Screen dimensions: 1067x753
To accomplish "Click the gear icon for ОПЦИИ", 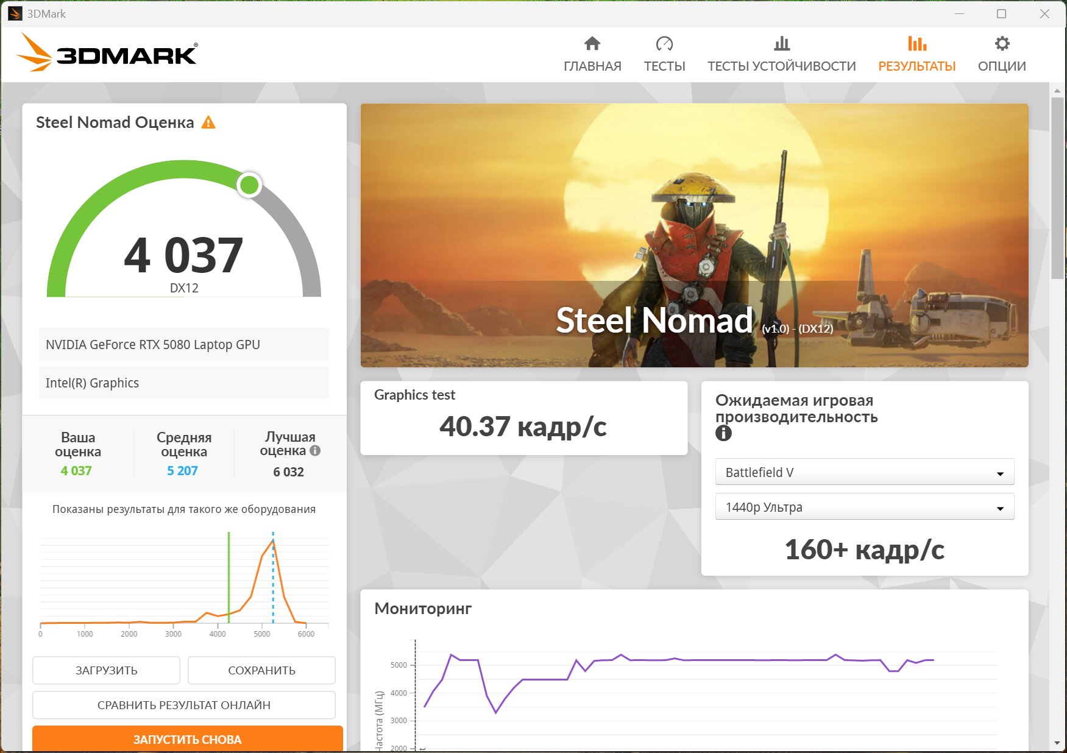I will (1002, 43).
